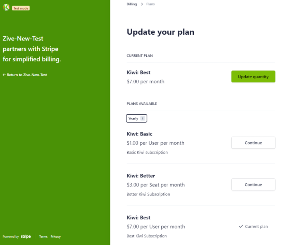Click the count badge in Yearly filter
This screenshot has width=282, height=245.
[x=143, y=118]
